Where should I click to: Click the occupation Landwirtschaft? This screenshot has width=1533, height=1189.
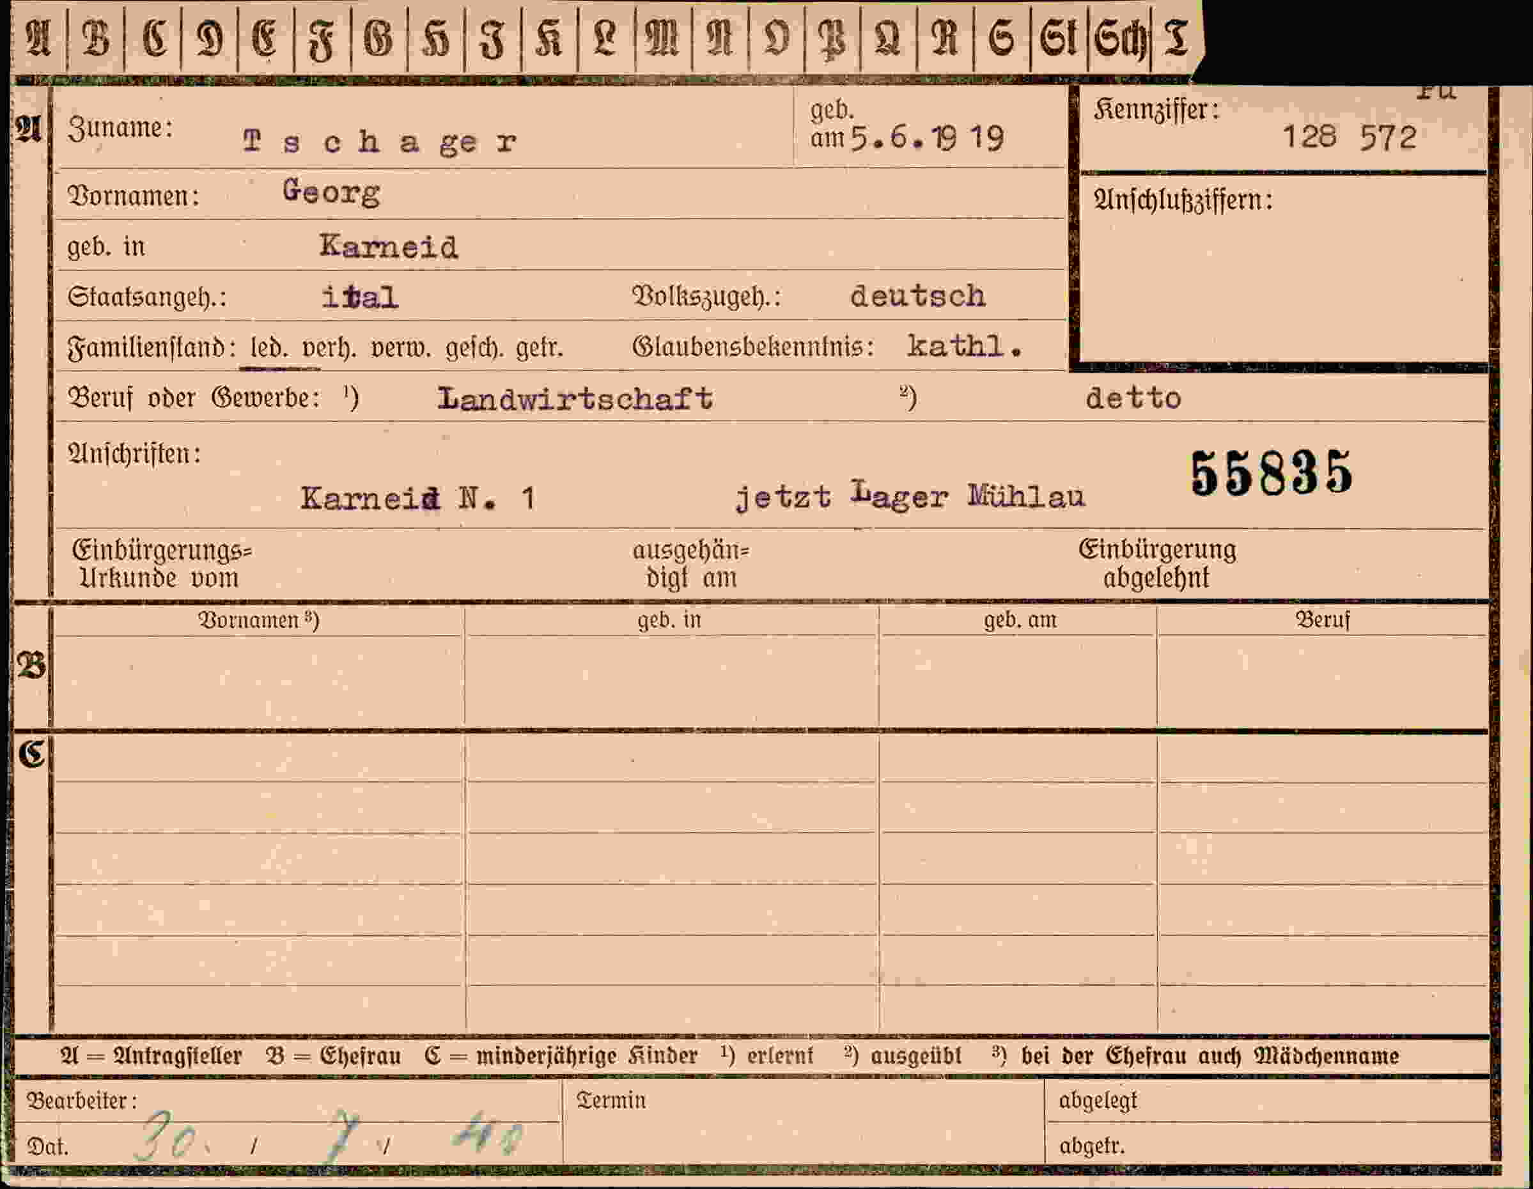click(575, 399)
